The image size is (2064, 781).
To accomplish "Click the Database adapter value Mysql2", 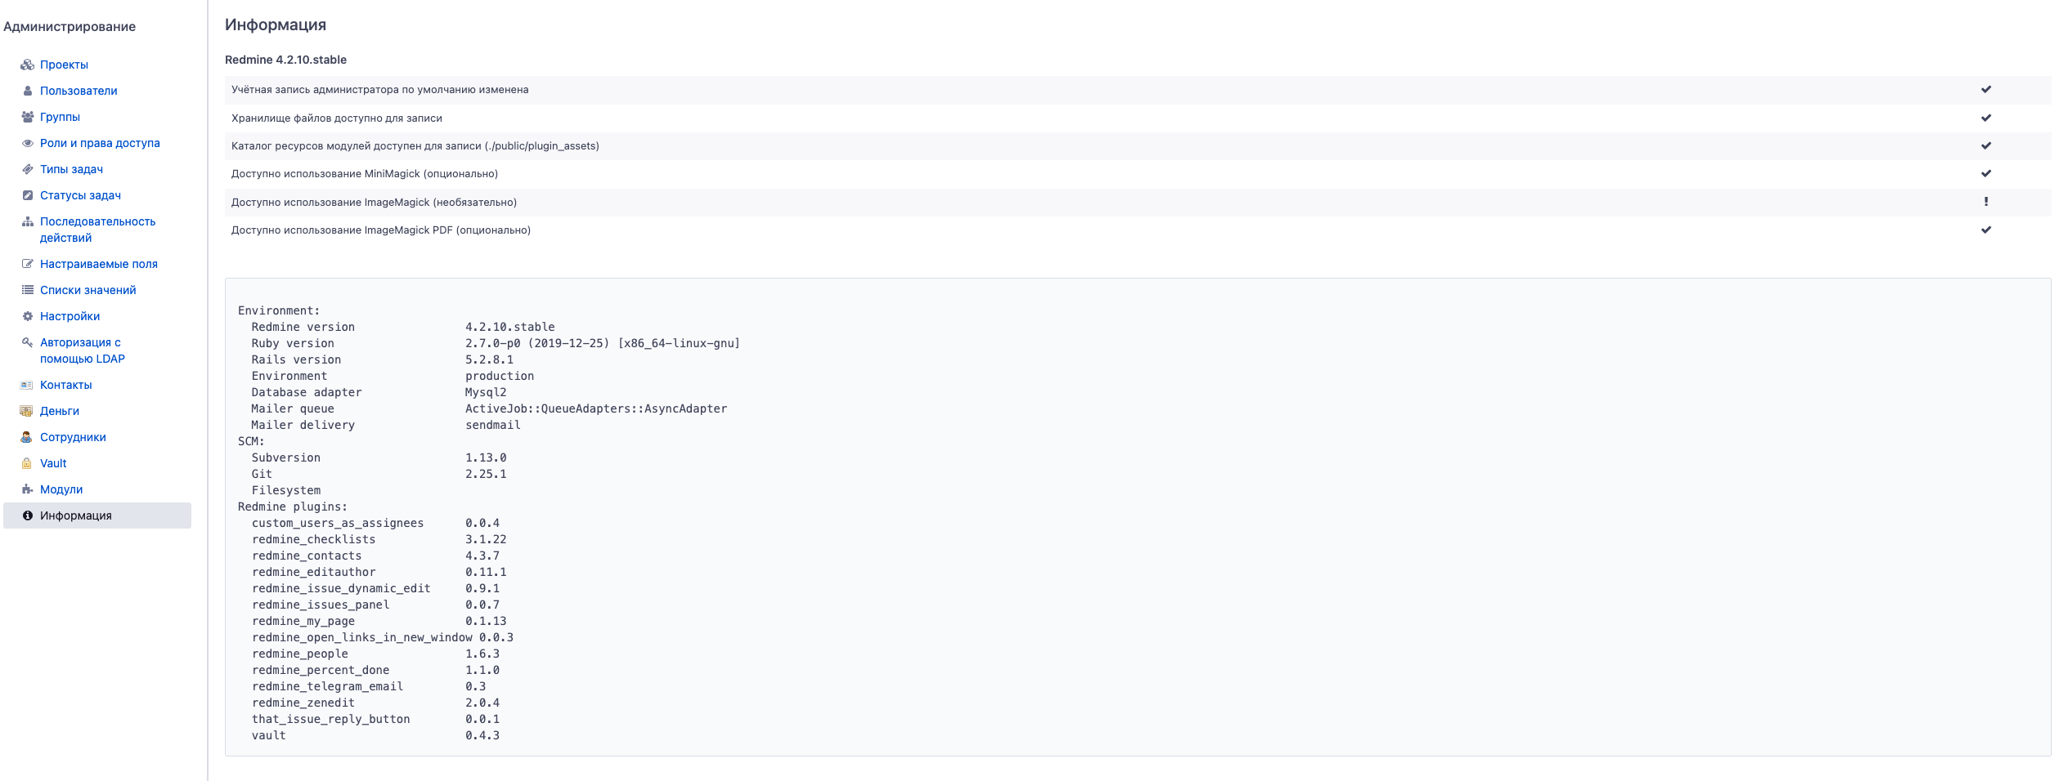I will pyautogui.click(x=486, y=392).
